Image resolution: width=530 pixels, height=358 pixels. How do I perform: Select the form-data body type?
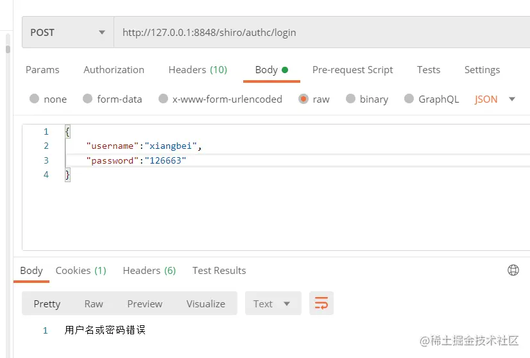pos(112,99)
